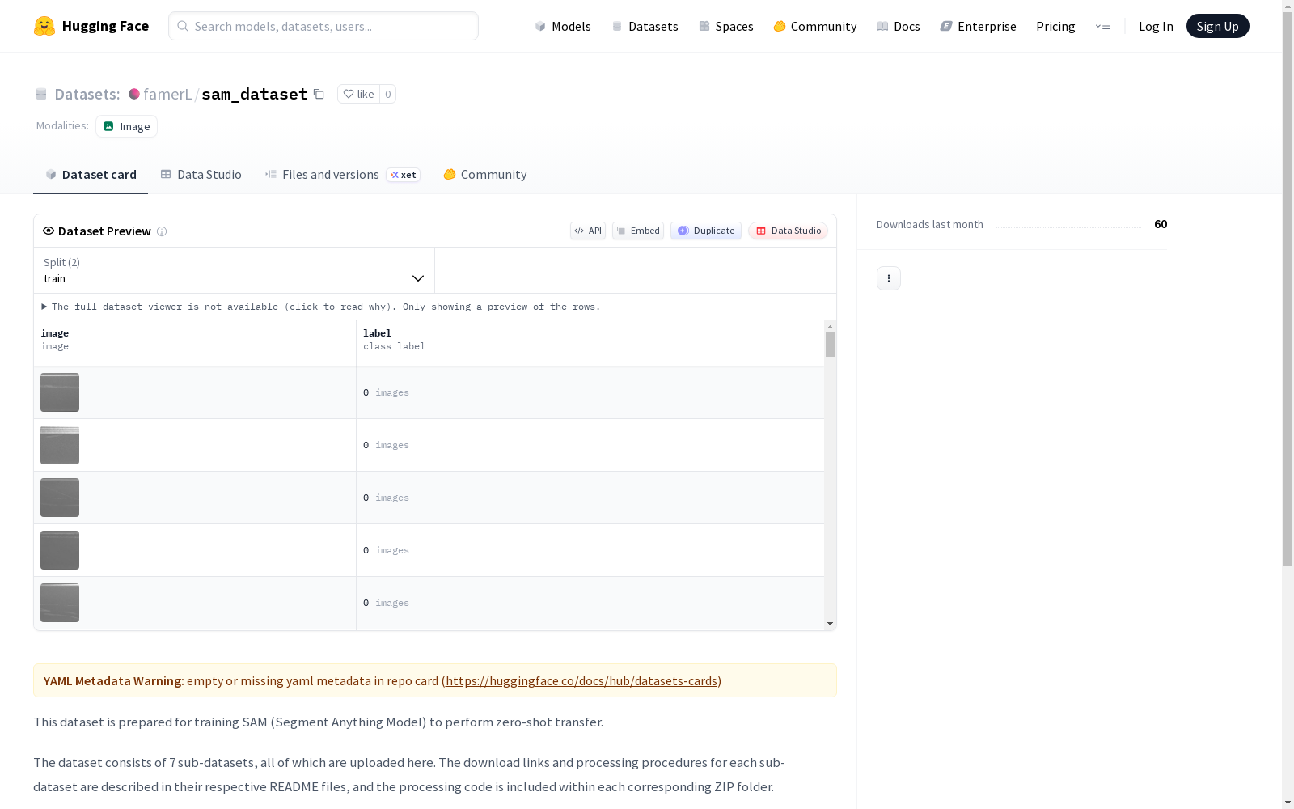The width and height of the screenshot is (1294, 809).
Task: Duplicate this dataset
Action: 706,231
